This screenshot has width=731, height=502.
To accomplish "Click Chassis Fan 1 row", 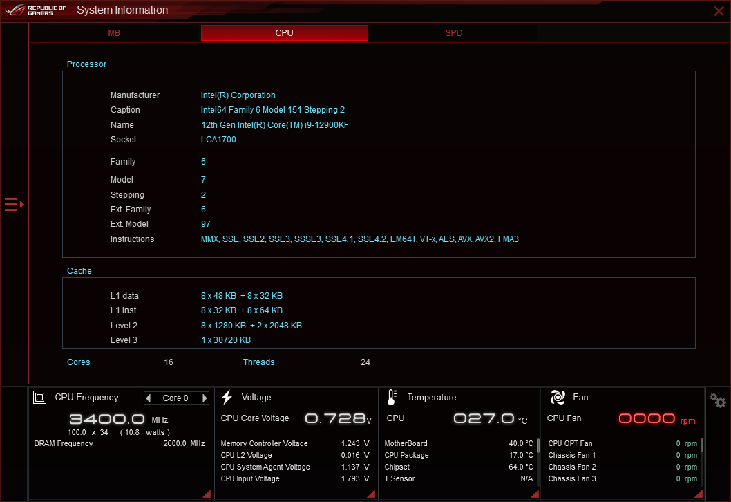I will click(623, 455).
